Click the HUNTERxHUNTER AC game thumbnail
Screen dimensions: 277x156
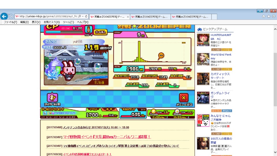click(x=203, y=40)
